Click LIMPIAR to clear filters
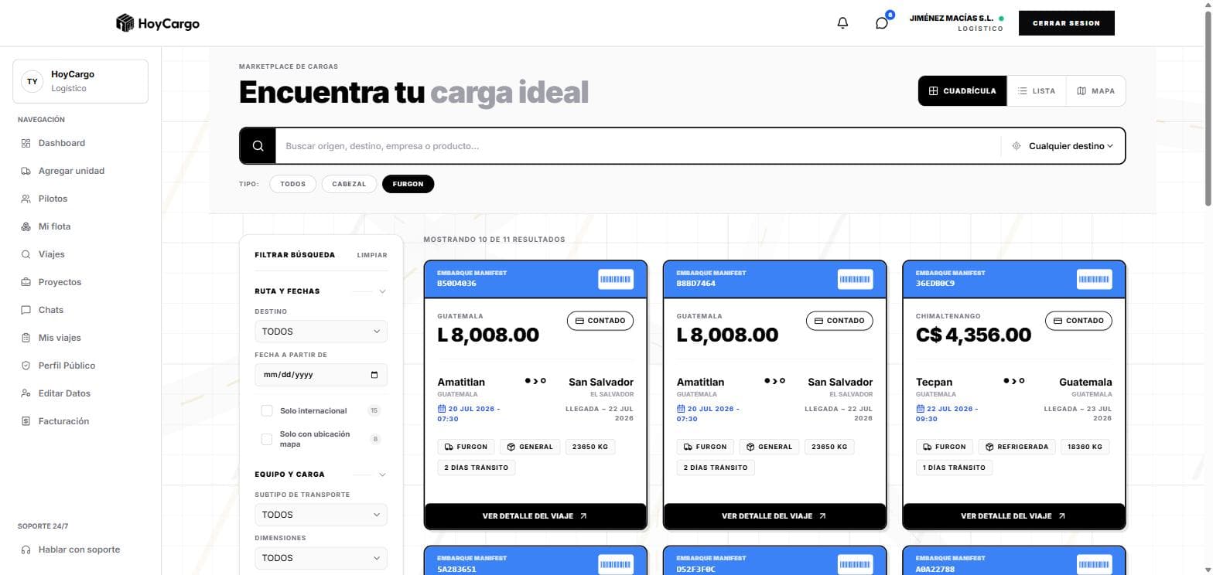1213x575 pixels. point(372,255)
